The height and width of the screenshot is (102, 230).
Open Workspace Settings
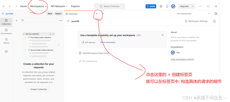pyautogui.click(x=196, y=21)
